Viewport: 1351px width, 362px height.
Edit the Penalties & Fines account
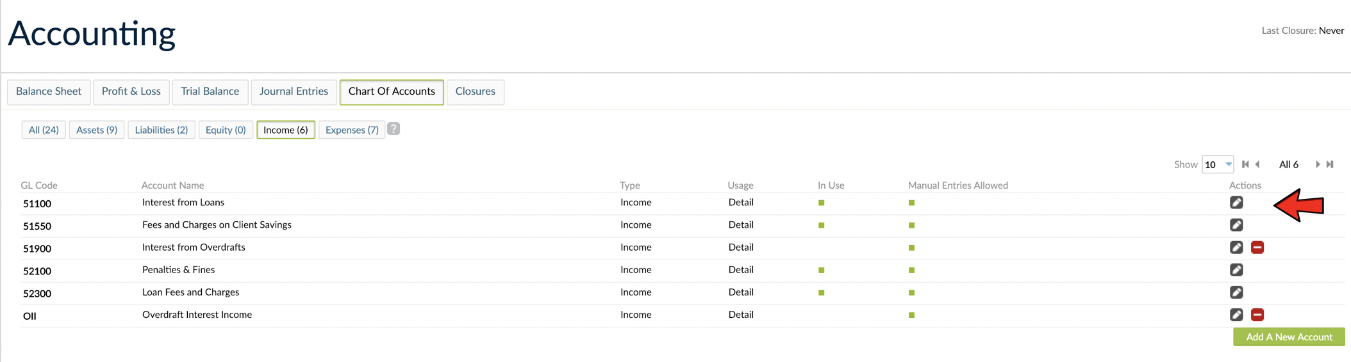point(1236,270)
